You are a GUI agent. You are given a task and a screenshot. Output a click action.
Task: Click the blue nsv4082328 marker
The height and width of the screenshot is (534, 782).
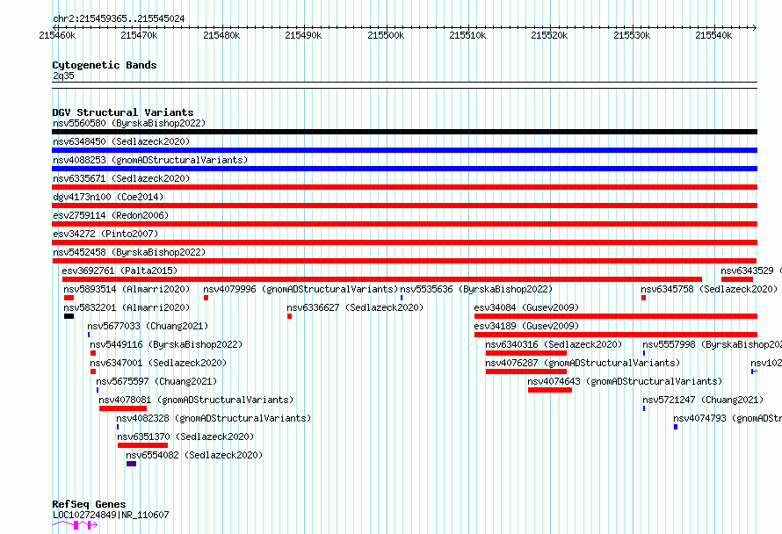118,427
